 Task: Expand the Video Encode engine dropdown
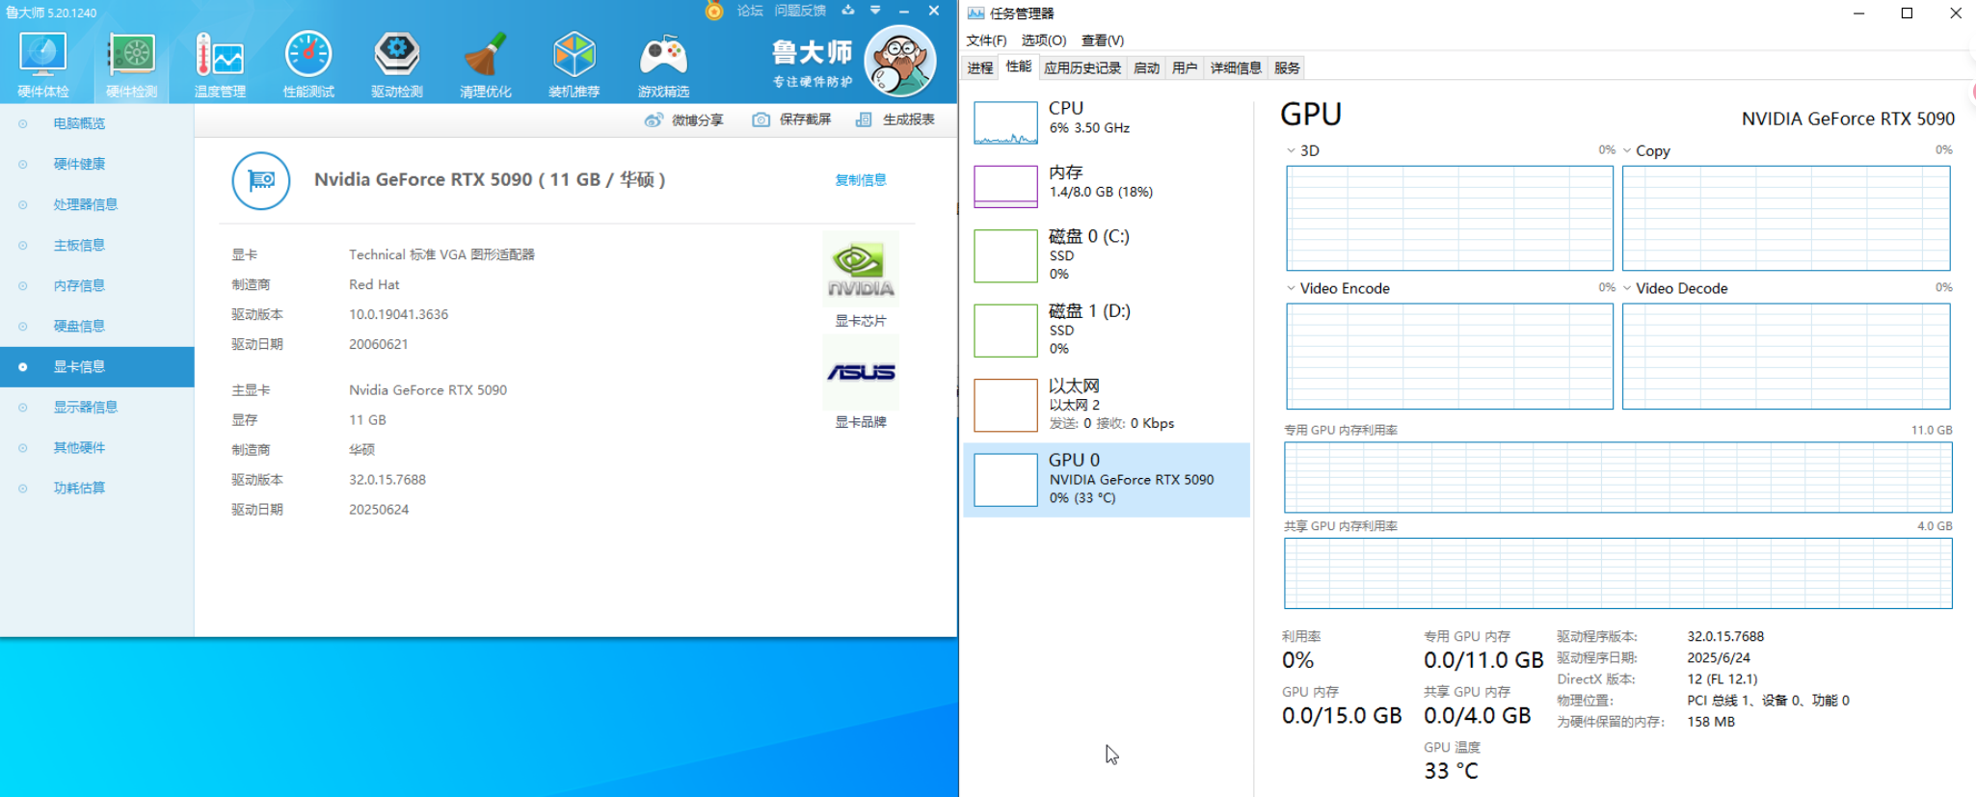coord(1292,288)
